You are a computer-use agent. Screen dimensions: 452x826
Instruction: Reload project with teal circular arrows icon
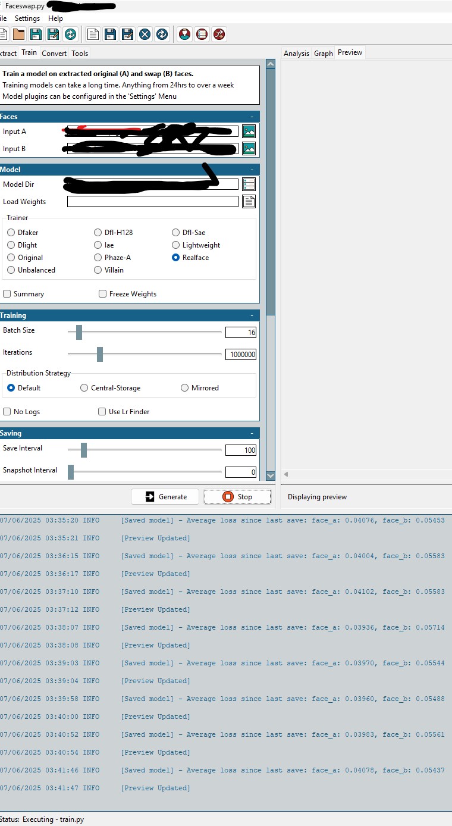[71, 34]
